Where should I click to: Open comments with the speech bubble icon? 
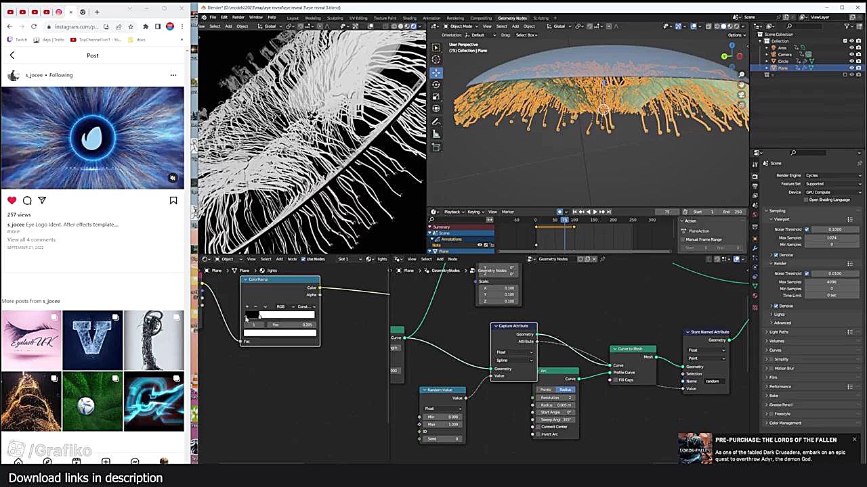coord(27,200)
